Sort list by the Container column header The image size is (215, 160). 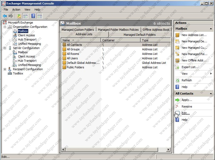pos(121,40)
